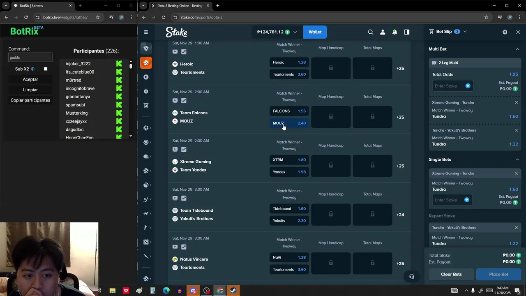
Task: Open the Bet Slip dropdown chevron
Action: point(465,32)
